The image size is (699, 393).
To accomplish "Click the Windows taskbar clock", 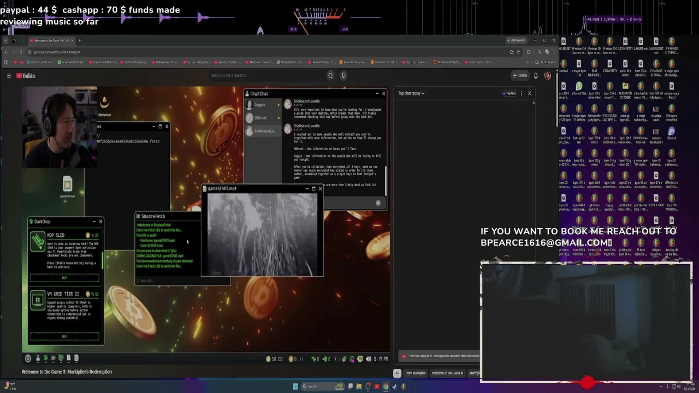I will (690, 386).
